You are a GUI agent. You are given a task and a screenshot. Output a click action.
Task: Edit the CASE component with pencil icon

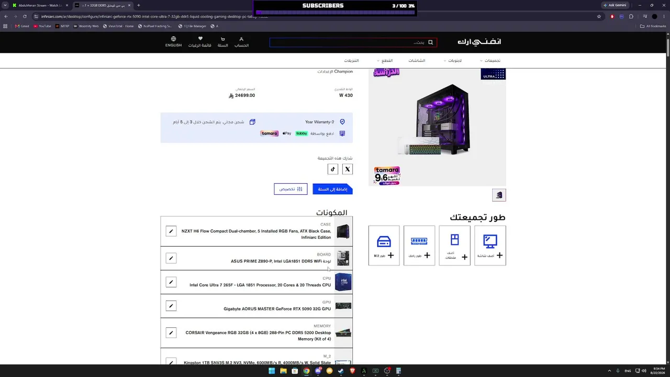coord(171,231)
